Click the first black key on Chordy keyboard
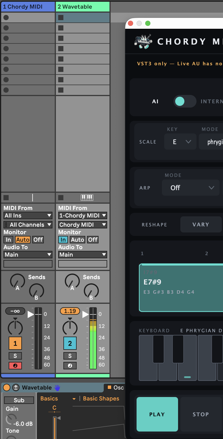The image size is (223, 439). click(158, 349)
